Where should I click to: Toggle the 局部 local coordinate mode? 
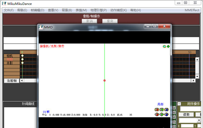point(160,104)
